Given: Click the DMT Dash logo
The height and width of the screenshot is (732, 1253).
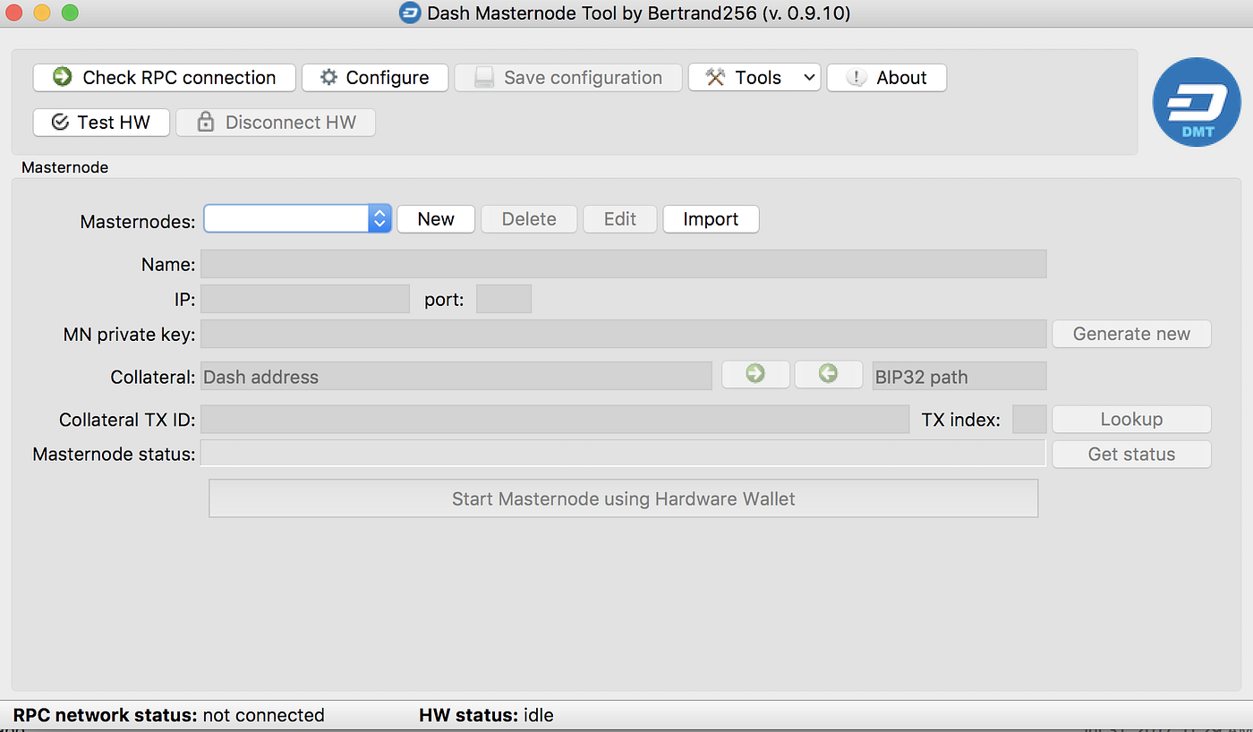Looking at the screenshot, I should click(x=1197, y=101).
